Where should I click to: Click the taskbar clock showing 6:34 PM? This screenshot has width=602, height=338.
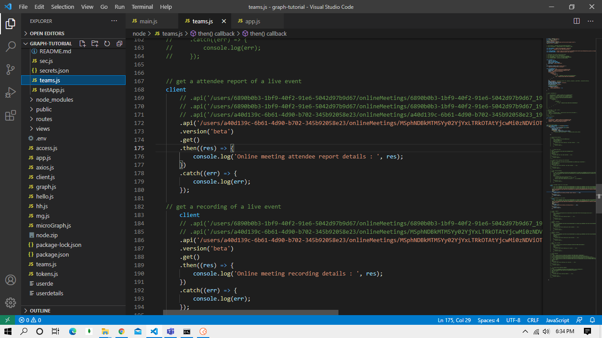565,331
